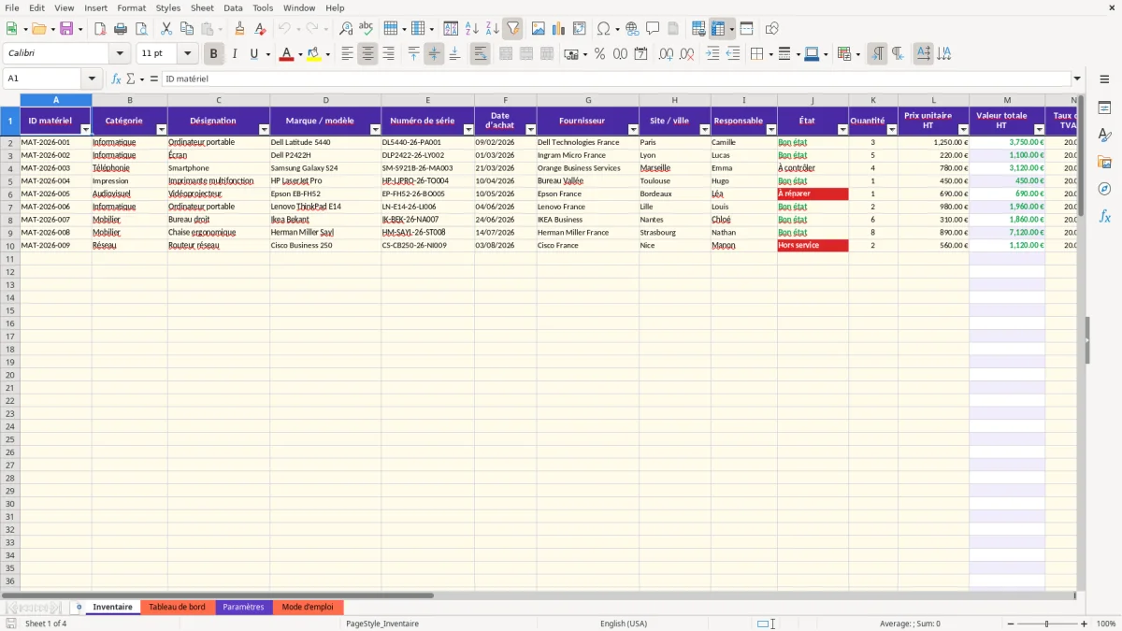The width and height of the screenshot is (1122, 631).
Task: Click the Sort Descending icon
Action: (492, 29)
